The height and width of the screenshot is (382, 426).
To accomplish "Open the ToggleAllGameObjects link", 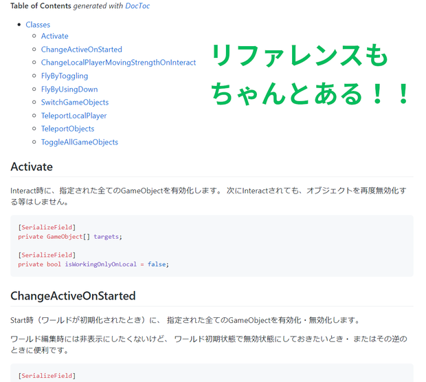I will pos(80,142).
